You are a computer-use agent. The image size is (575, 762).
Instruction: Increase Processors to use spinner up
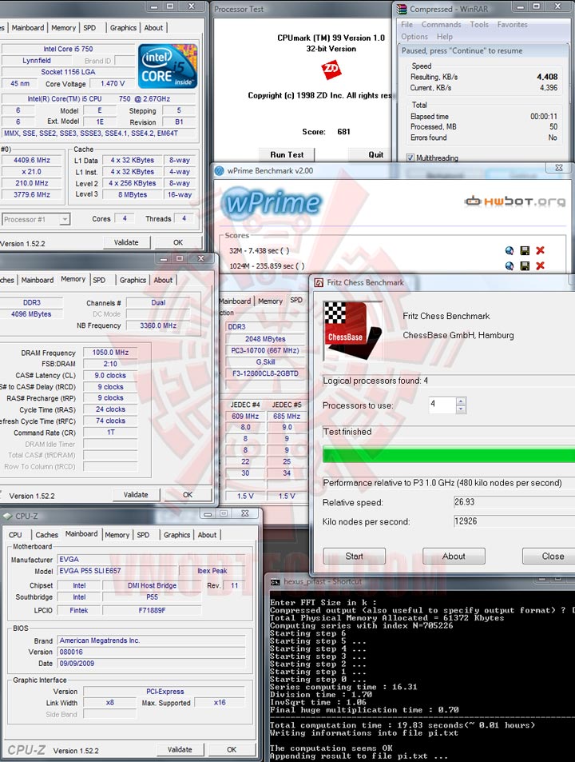(461, 401)
